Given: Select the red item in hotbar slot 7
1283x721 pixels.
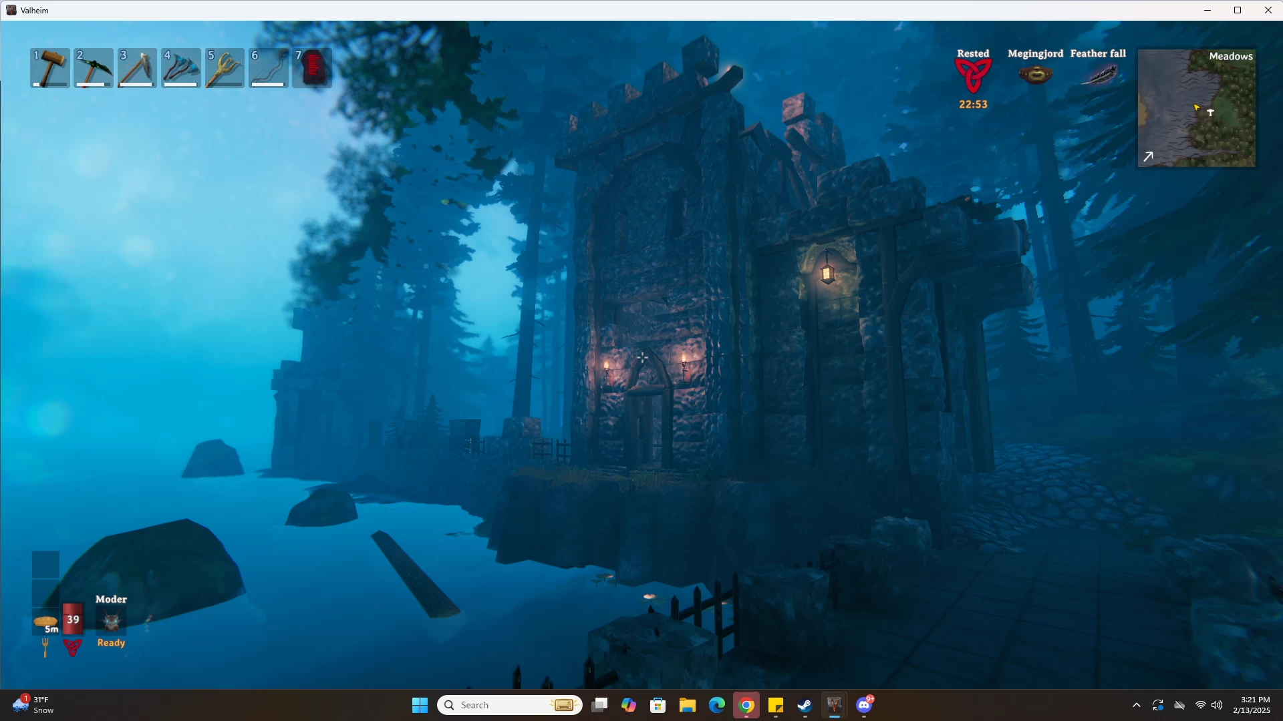Looking at the screenshot, I should tap(312, 67).
